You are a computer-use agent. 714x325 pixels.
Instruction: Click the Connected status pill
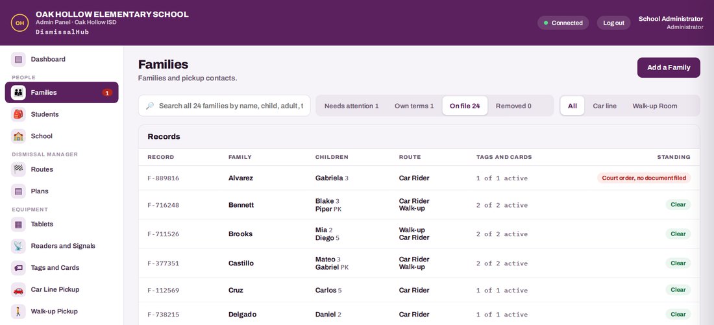(563, 23)
